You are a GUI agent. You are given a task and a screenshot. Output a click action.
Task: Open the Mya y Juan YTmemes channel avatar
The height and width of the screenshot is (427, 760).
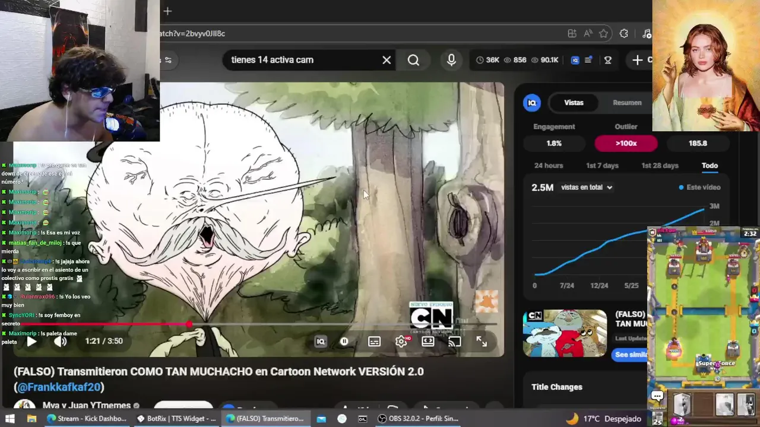(25, 406)
